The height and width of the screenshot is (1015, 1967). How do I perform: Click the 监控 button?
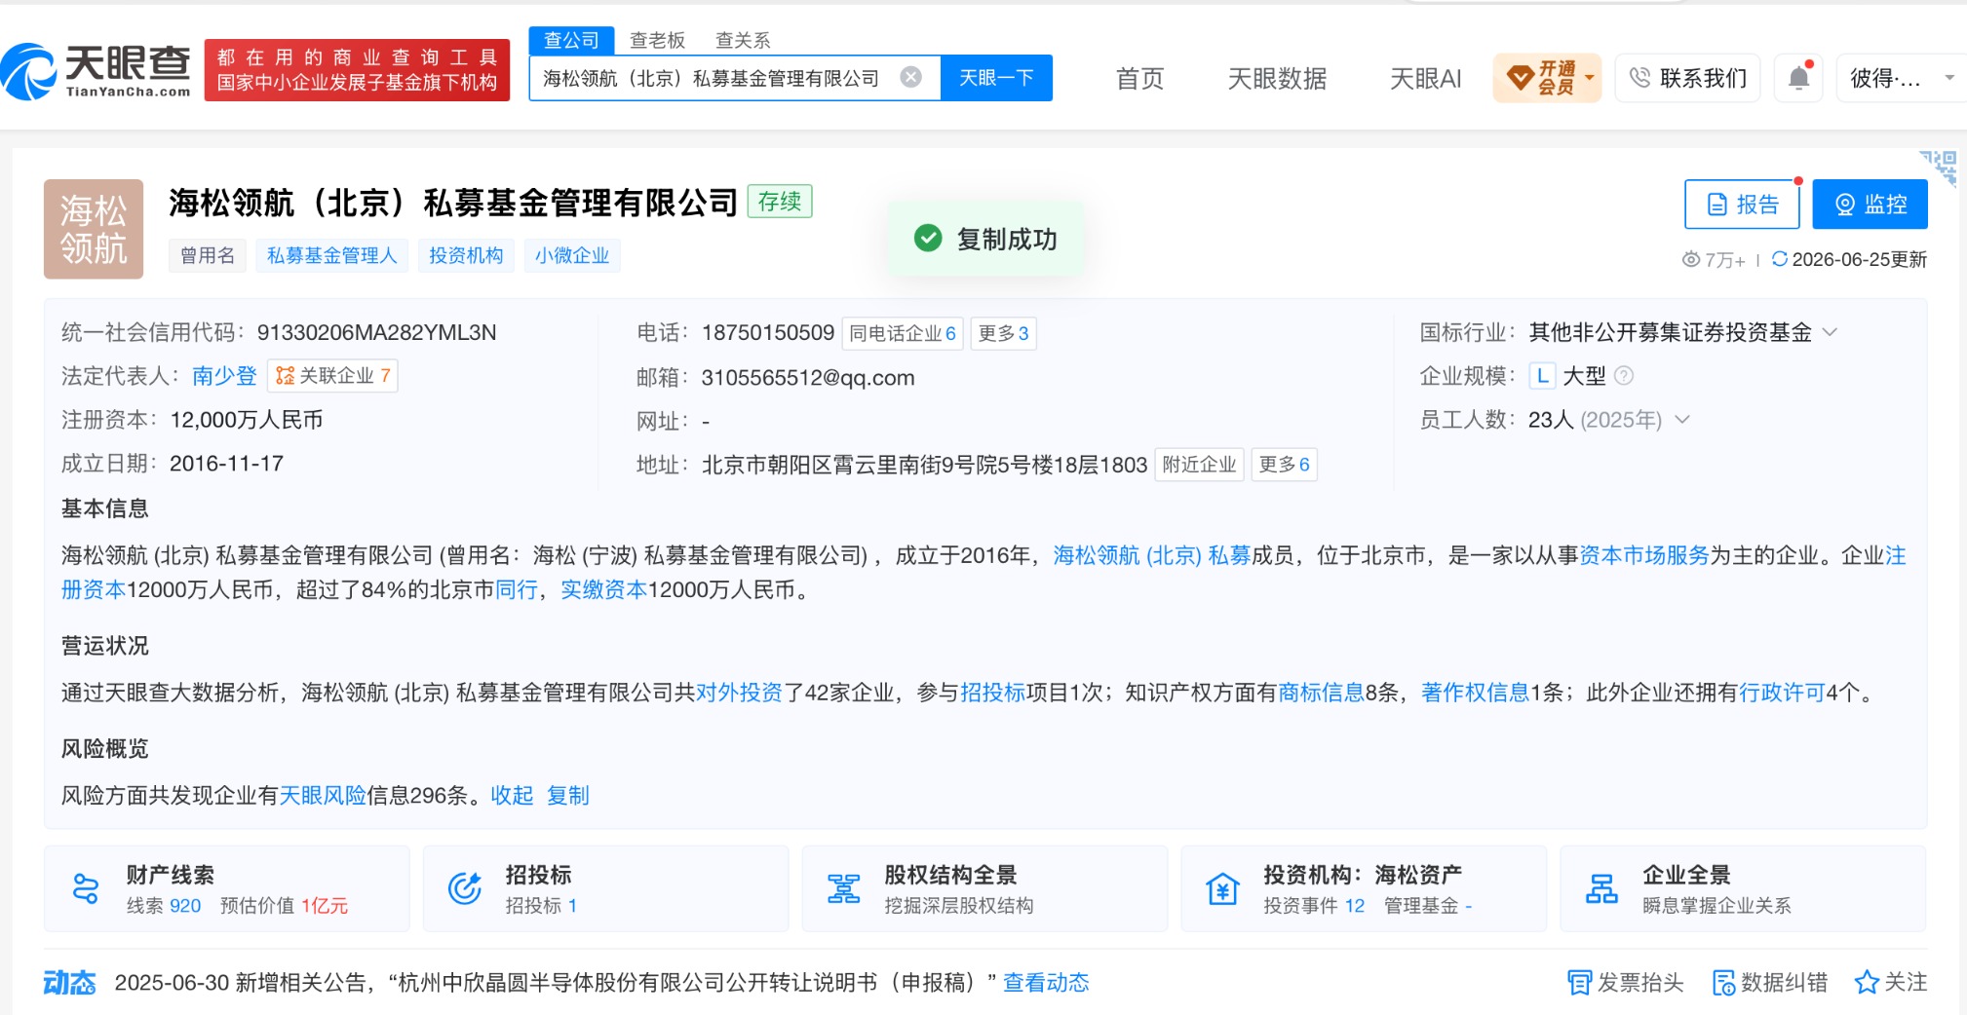coord(1870,205)
